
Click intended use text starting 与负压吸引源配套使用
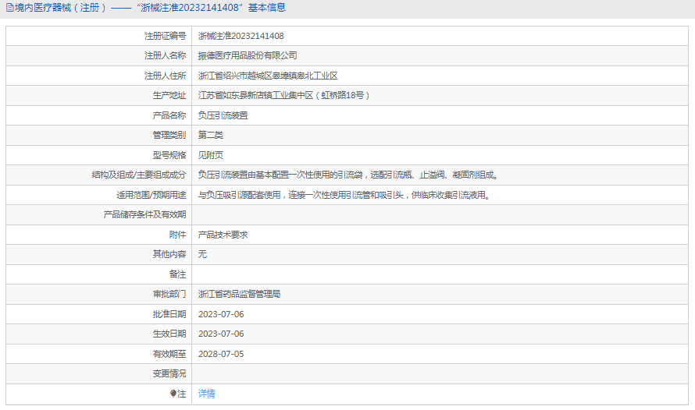click(x=344, y=195)
